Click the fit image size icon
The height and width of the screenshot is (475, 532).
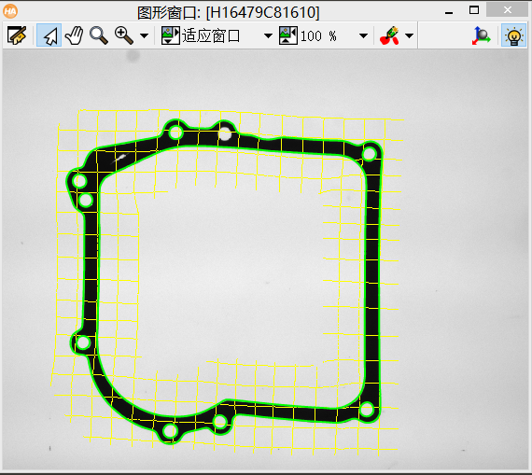click(x=171, y=35)
